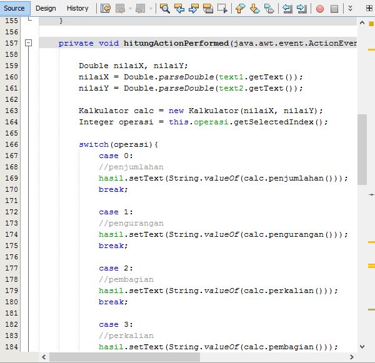This screenshot has height=363, width=375.
Task: Click the 'case 0:' label
Action: (x=116, y=156)
